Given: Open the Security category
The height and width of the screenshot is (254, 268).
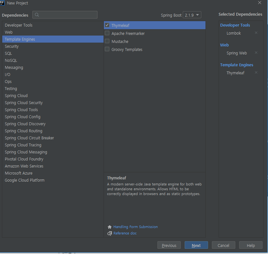Looking at the screenshot, I should coord(53,46).
